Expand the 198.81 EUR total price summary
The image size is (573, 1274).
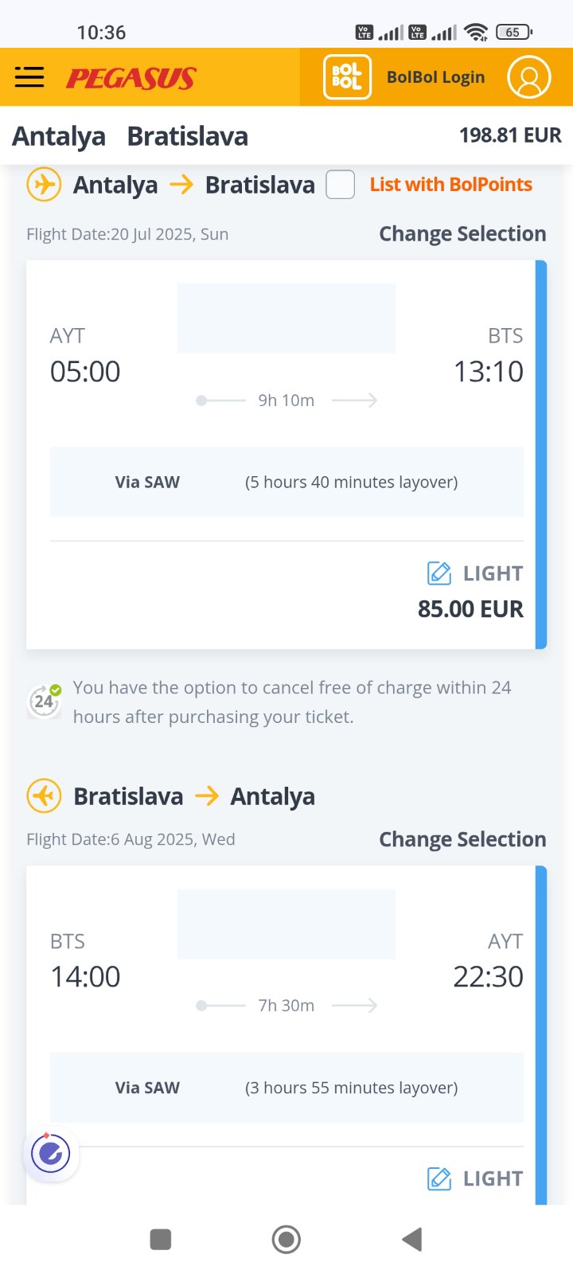click(x=510, y=135)
